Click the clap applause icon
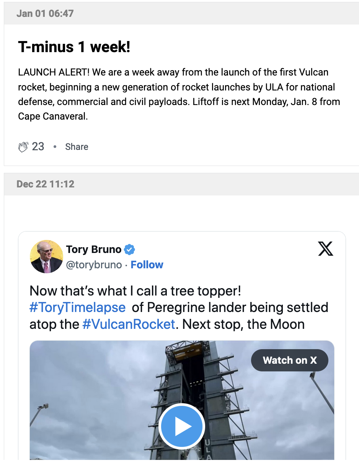The width and height of the screenshot is (359, 463). (x=23, y=146)
